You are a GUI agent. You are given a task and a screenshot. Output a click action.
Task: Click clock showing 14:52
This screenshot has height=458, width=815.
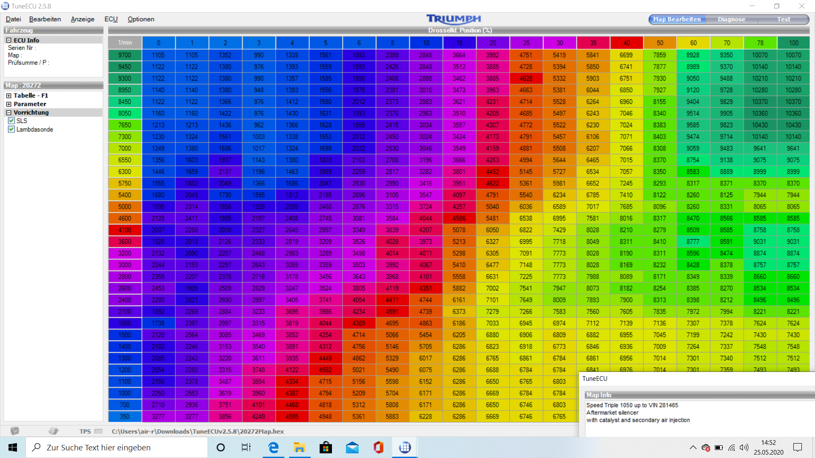tap(768, 443)
